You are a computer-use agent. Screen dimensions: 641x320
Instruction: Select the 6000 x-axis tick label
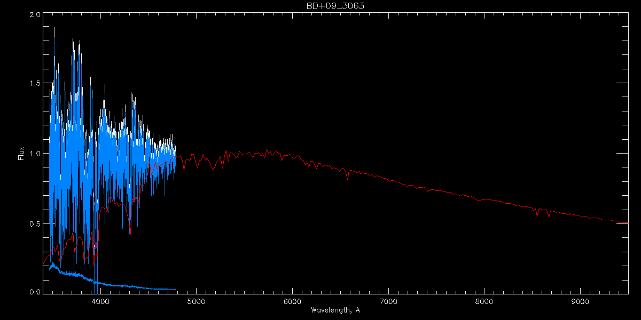292,300
